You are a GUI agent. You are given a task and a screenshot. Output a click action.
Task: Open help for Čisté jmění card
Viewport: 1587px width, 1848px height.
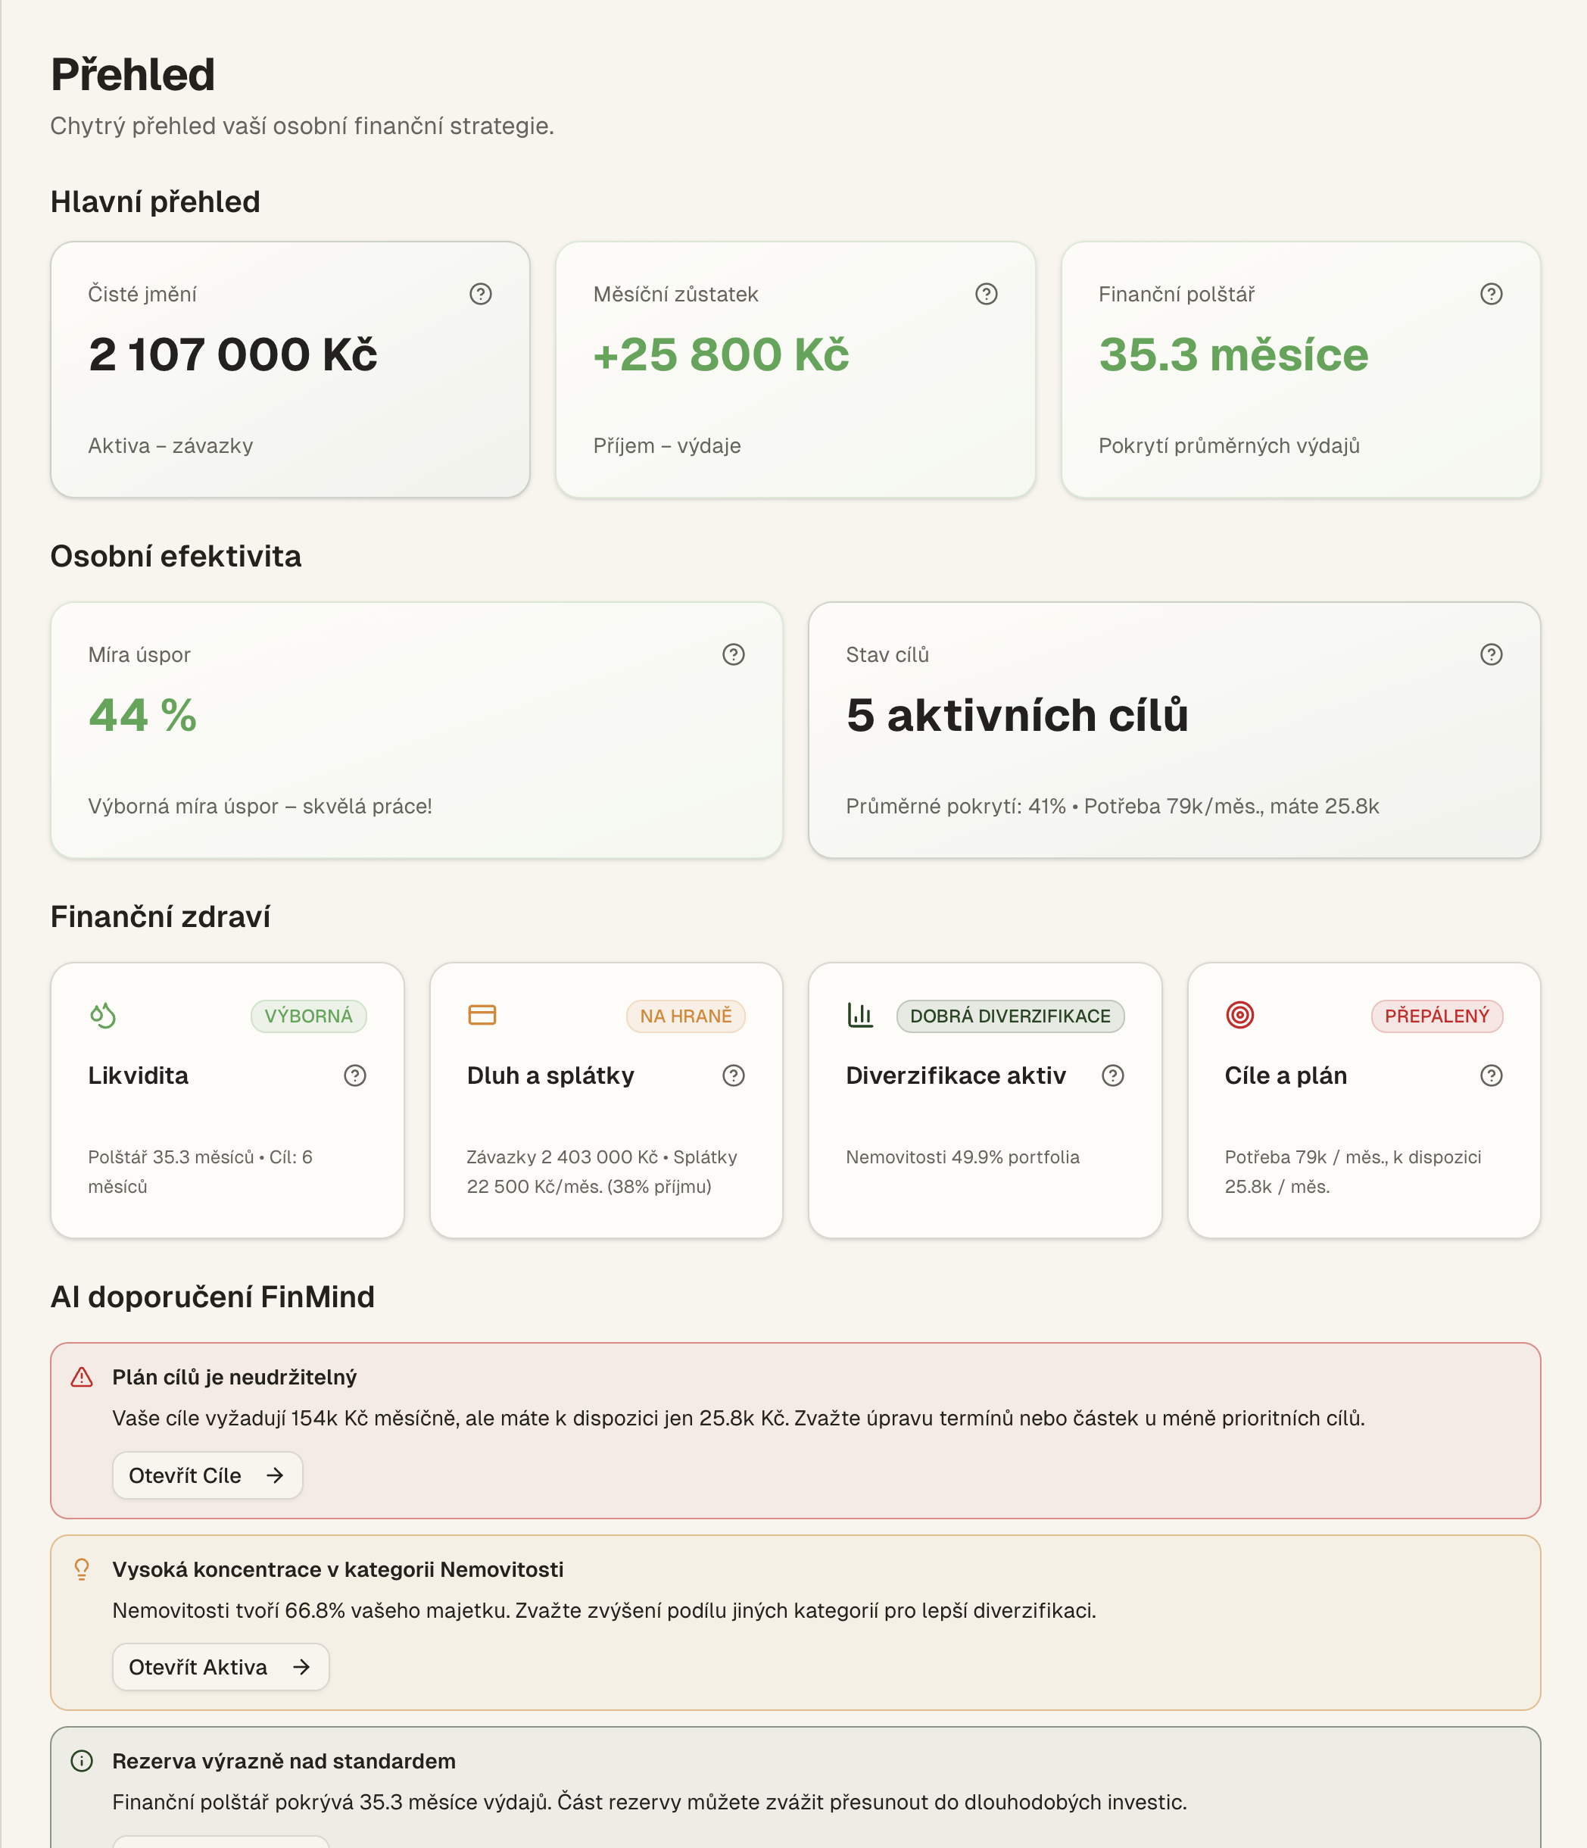tap(480, 293)
